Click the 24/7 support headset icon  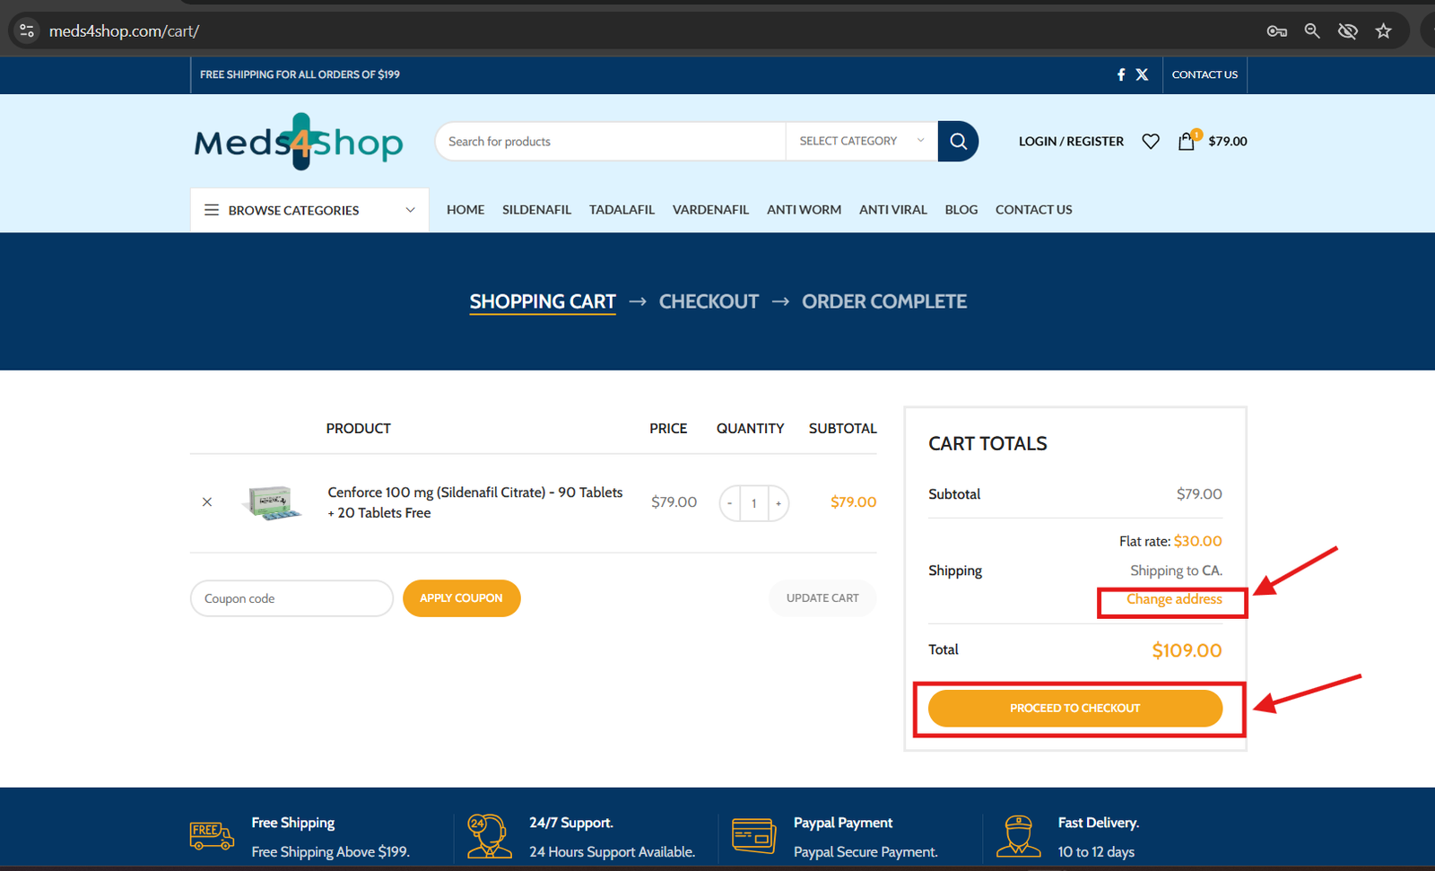[x=489, y=836]
